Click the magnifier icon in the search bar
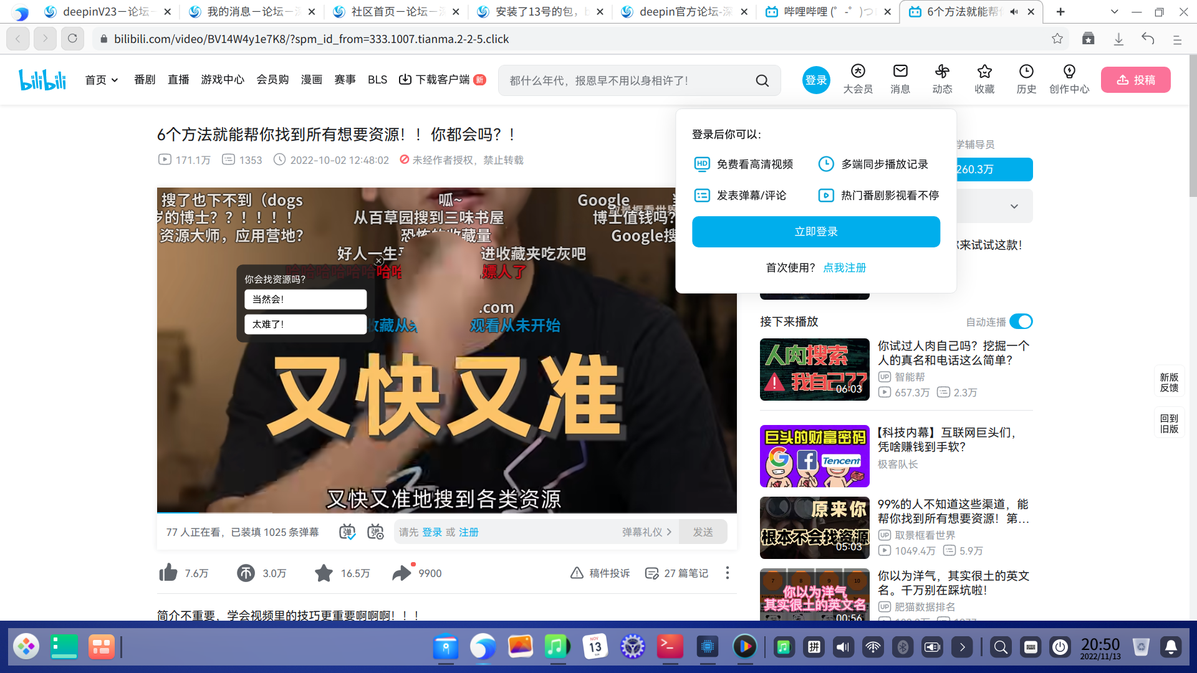The height and width of the screenshot is (673, 1197). [x=762, y=80]
